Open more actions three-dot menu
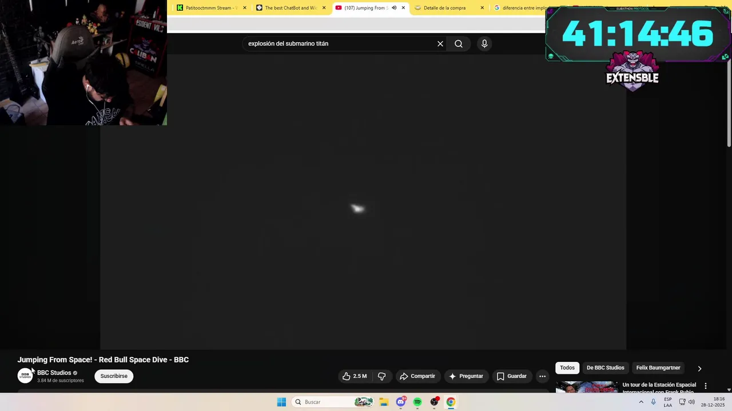732x411 pixels. [542, 376]
